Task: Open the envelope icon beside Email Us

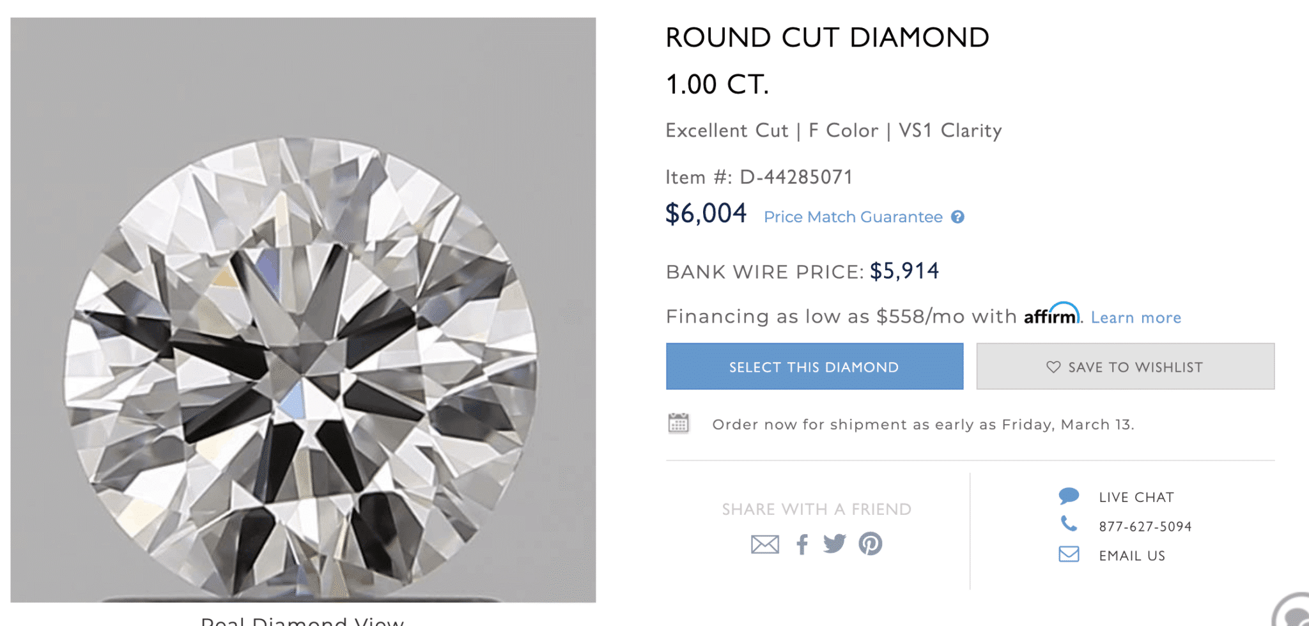Action: (x=1069, y=555)
